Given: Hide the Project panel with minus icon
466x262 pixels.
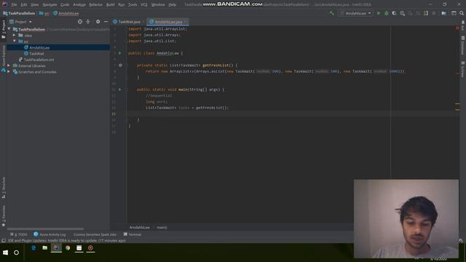Looking at the screenshot, I should point(106,22).
